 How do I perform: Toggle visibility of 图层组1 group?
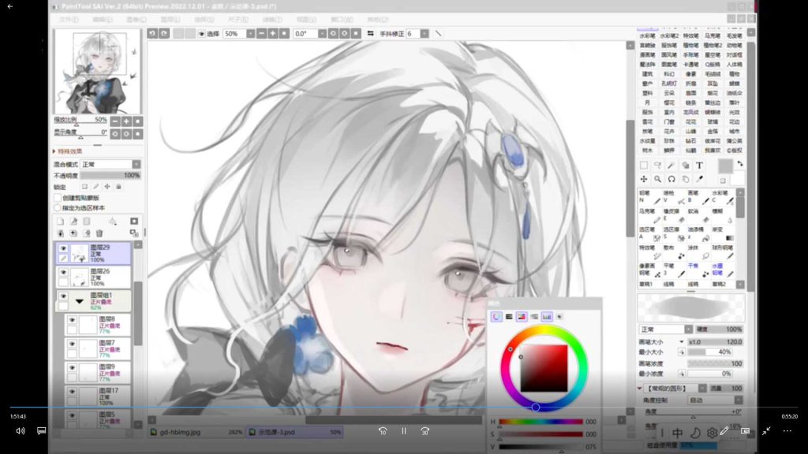tap(63, 296)
